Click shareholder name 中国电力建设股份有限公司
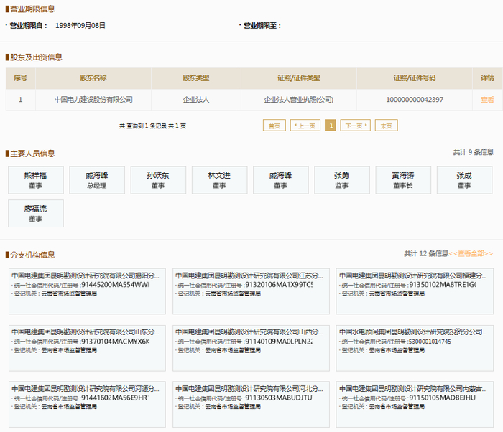Image resolution: width=503 pixels, height=432 pixels. [93, 100]
